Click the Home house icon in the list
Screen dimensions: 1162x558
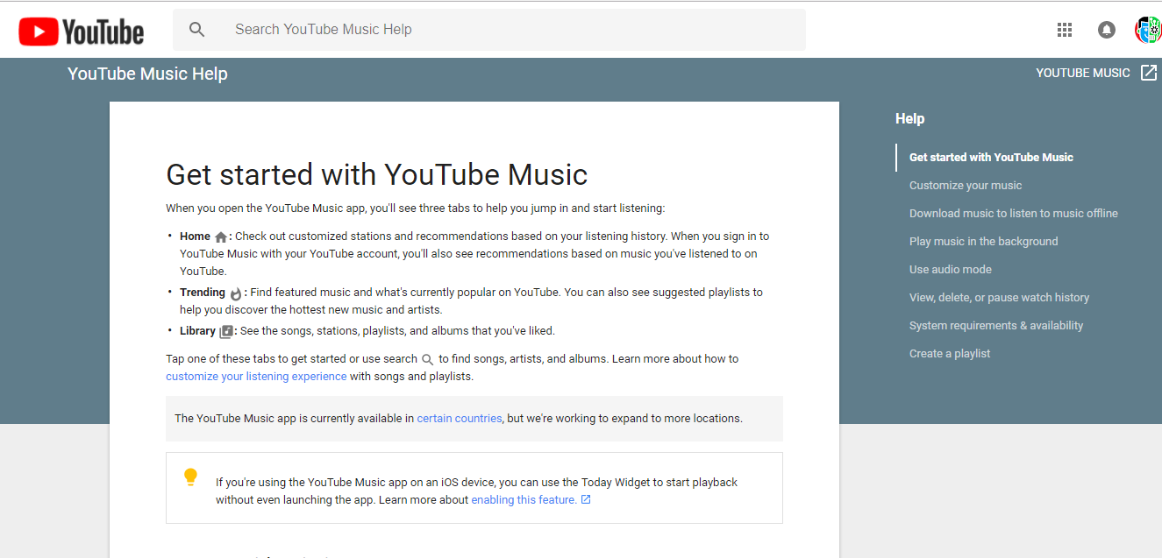[x=221, y=237]
